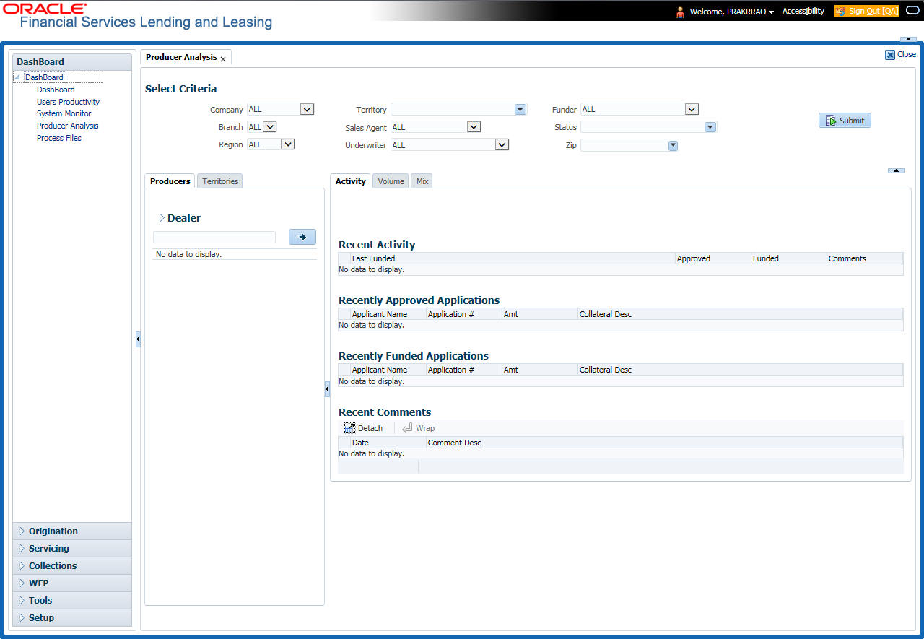Click the Zip input field
Viewport: 924px width, 639px height.
pos(624,146)
